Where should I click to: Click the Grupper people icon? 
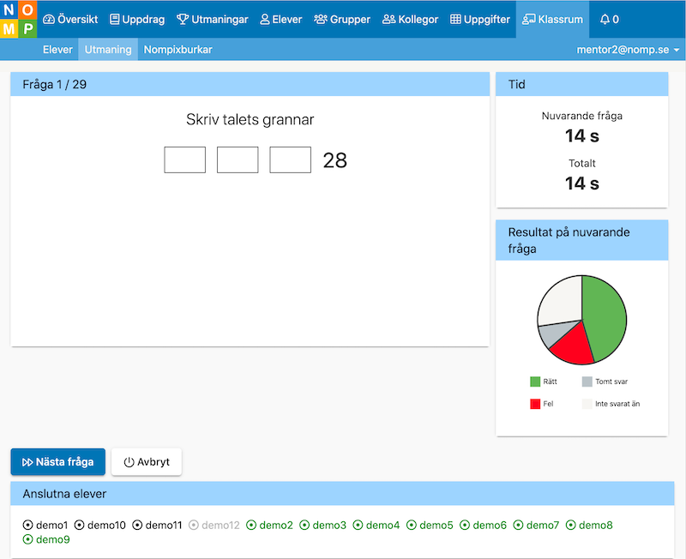pyautogui.click(x=321, y=19)
